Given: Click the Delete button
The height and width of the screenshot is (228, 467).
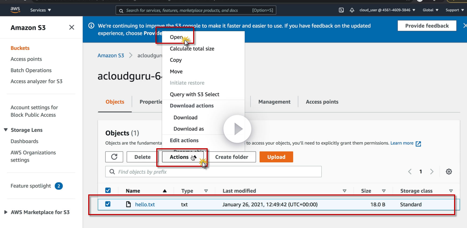Looking at the screenshot, I should click(142, 157).
